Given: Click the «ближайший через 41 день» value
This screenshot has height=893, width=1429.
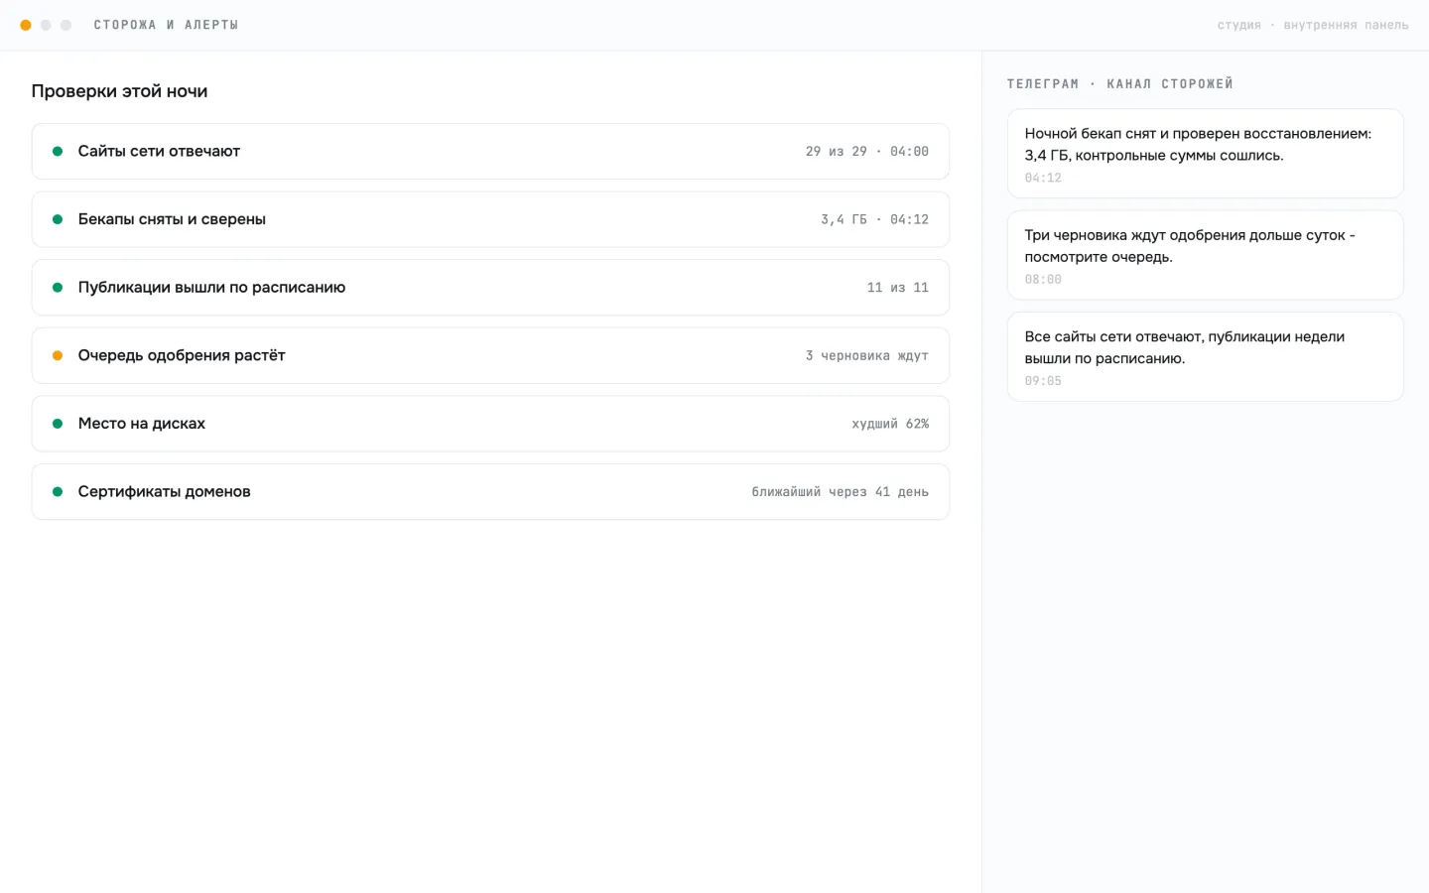Looking at the screenshot, I should point(841,492).
